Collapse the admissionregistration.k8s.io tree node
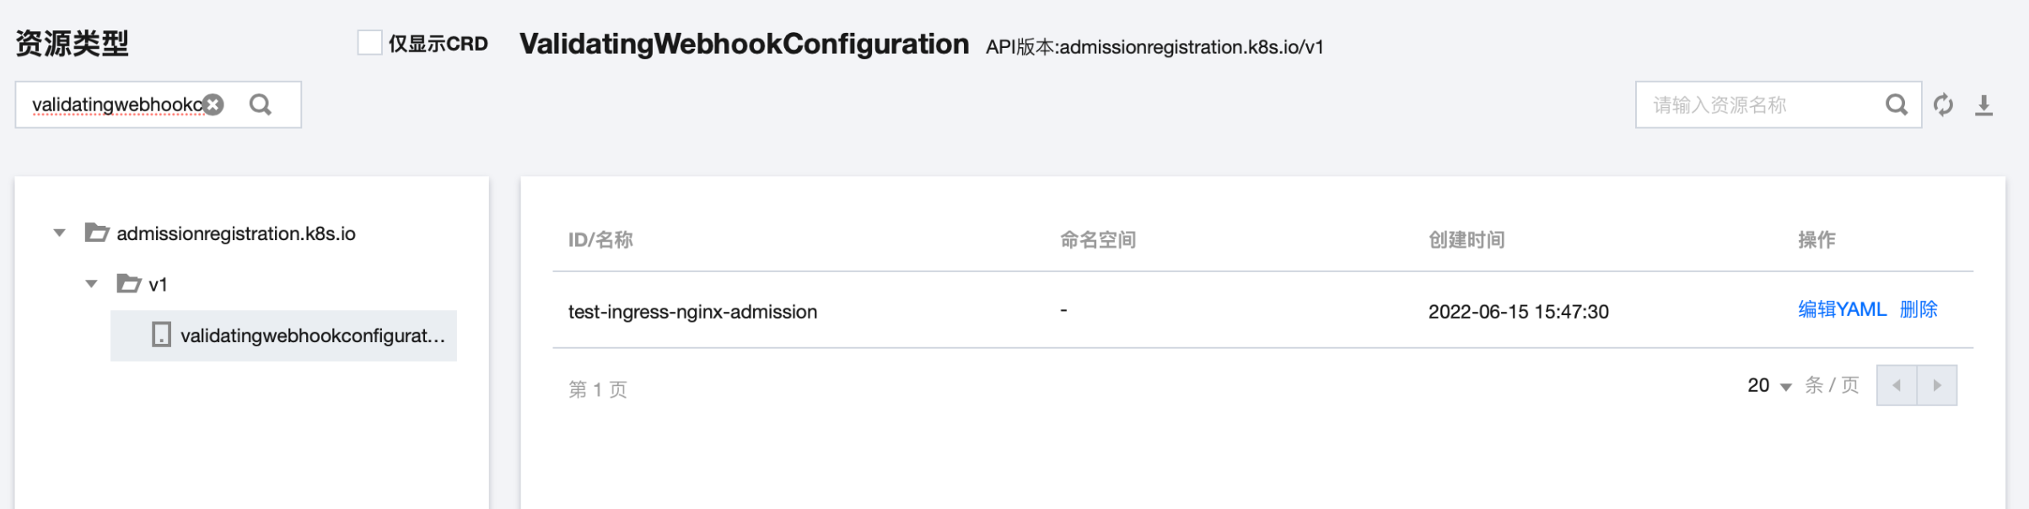This screenshot has width=2029, height=509. (x=59, y=233)
